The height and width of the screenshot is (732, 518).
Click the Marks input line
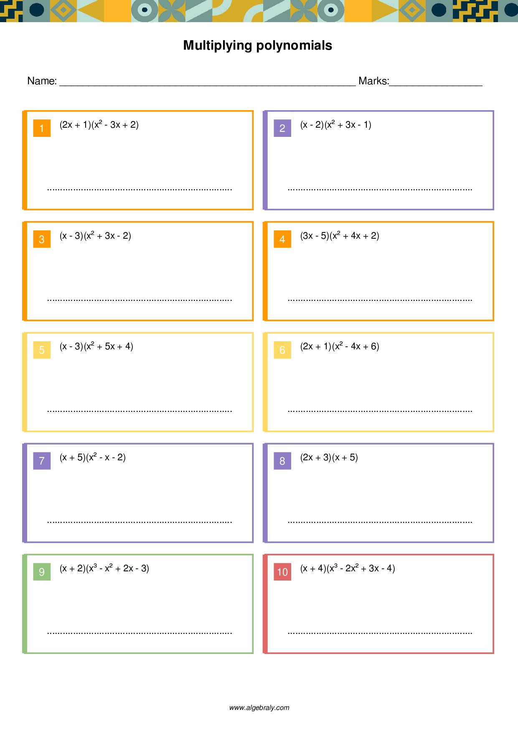point(436,82)
